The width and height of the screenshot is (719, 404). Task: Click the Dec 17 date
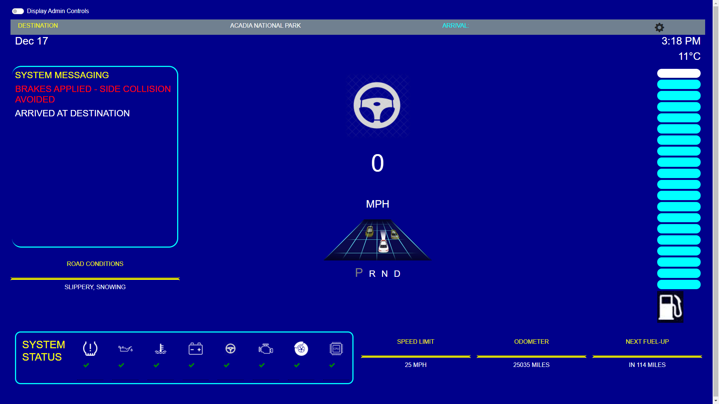(x=31, y=41)
